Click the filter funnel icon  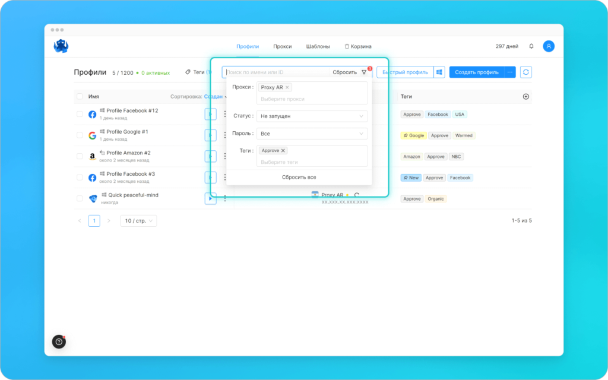tap(364, 72)
